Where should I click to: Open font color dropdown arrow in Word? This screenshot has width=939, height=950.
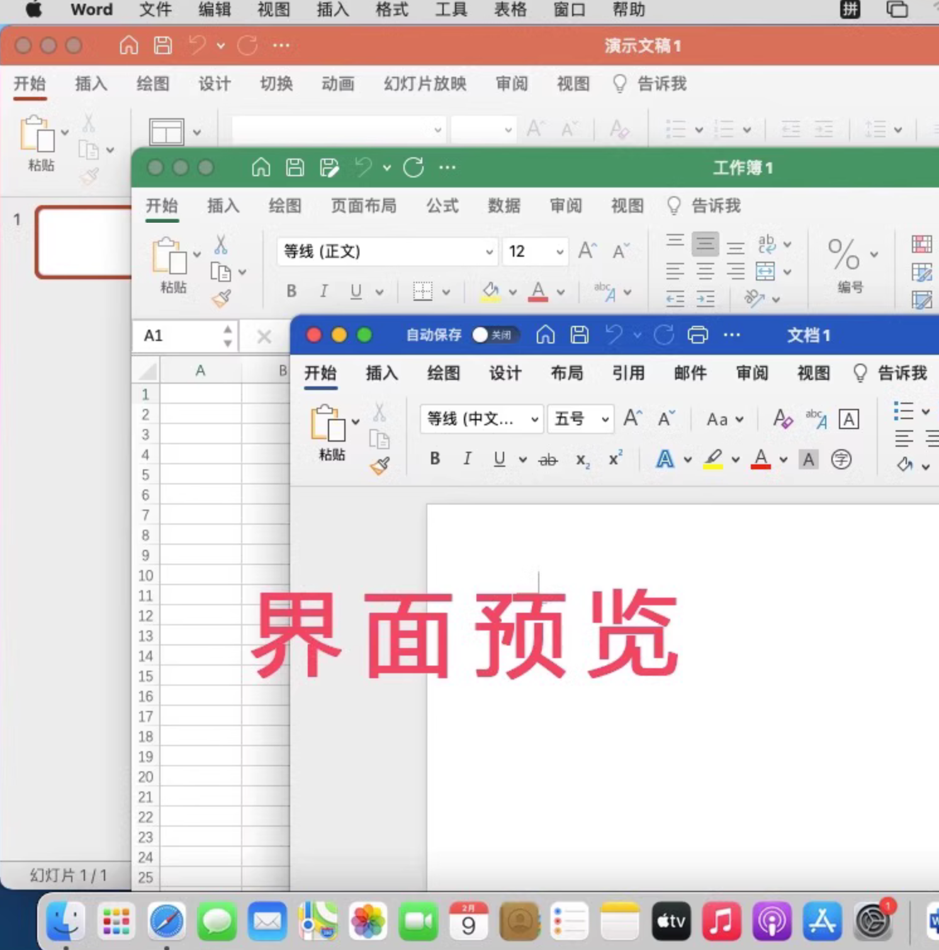pyautogui.click(x=783, y=460)
